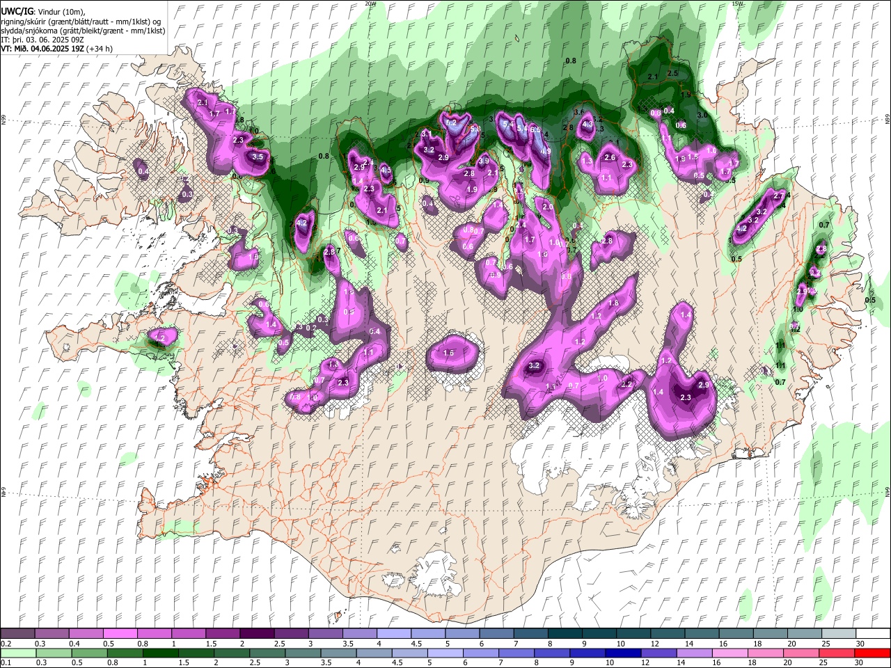Click the 1.8 value in the central diagonal snow band
Image resolution: width=891 pixels, height=668 pixels.
click(x=614, y=303)
